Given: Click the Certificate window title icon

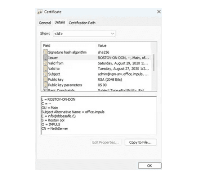Looking at the screenshot, I should pos(40,12).
